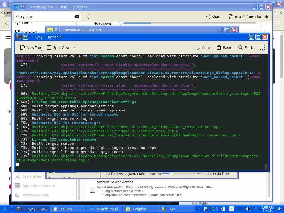284x213 pixels.
Task: Click the show desktop button in taskbar
Action: (279, 209)
